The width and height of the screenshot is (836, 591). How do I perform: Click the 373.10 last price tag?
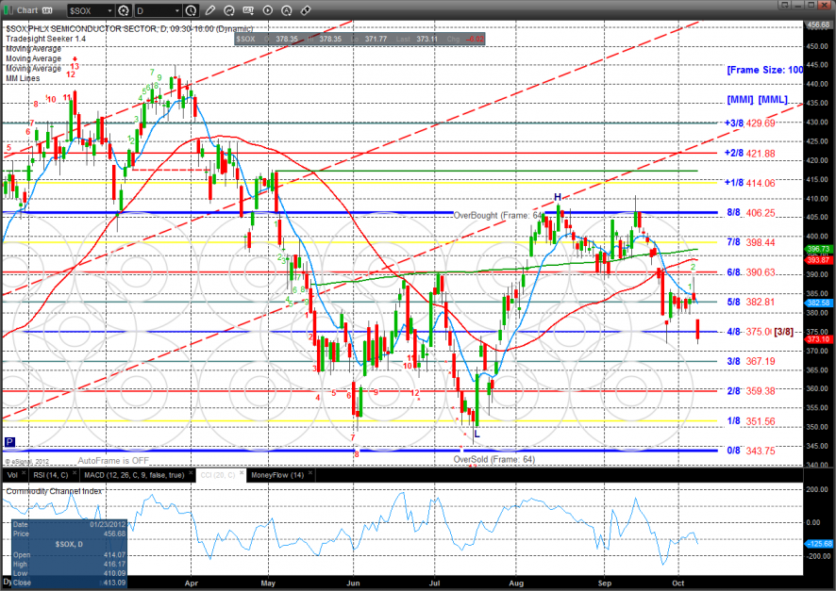point(818,339)
